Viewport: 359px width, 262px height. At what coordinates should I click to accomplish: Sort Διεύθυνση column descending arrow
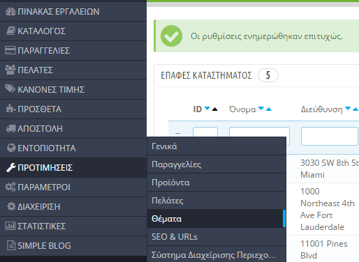point(348,109)
